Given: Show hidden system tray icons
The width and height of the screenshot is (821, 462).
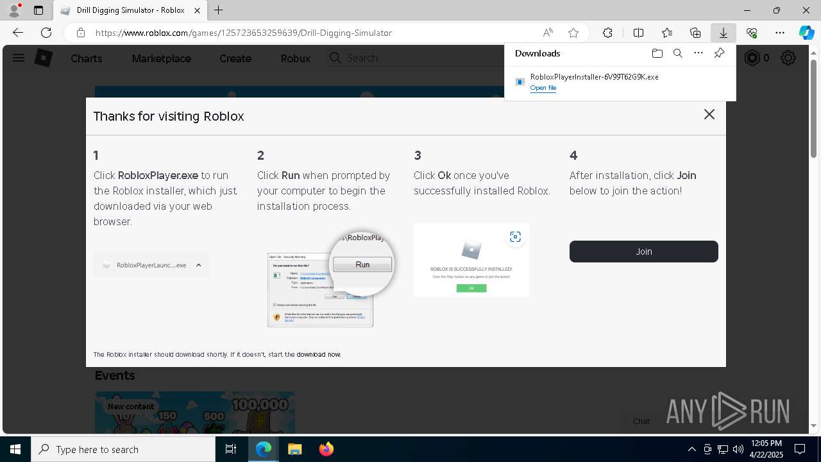Looking at the screenshot, I should 691,449.
